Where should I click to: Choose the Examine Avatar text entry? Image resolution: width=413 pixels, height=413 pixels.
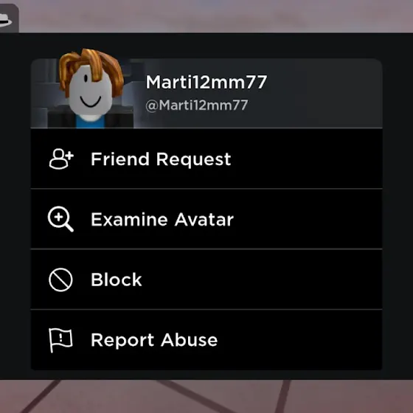click(162, 220)
